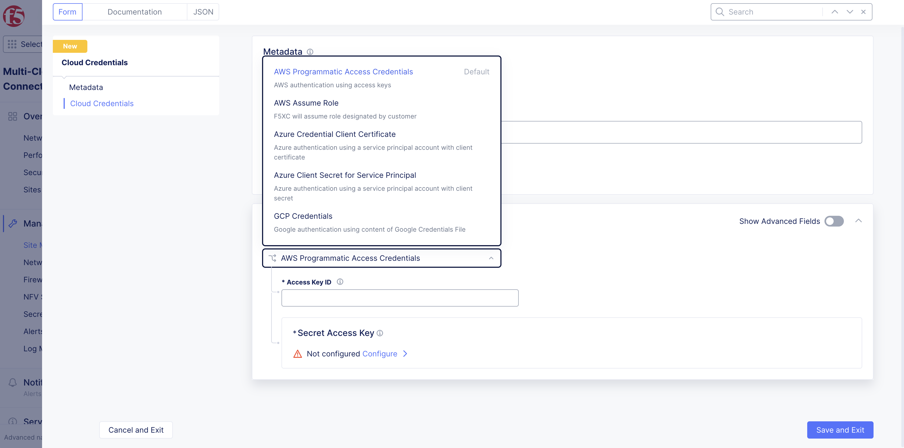Collapse the AWS Programmatic Access Credentials dropdown

point(491,258)
